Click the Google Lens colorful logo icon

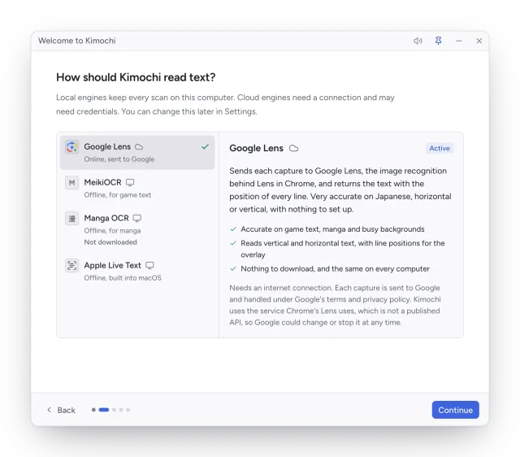click(x=71, y=147)
